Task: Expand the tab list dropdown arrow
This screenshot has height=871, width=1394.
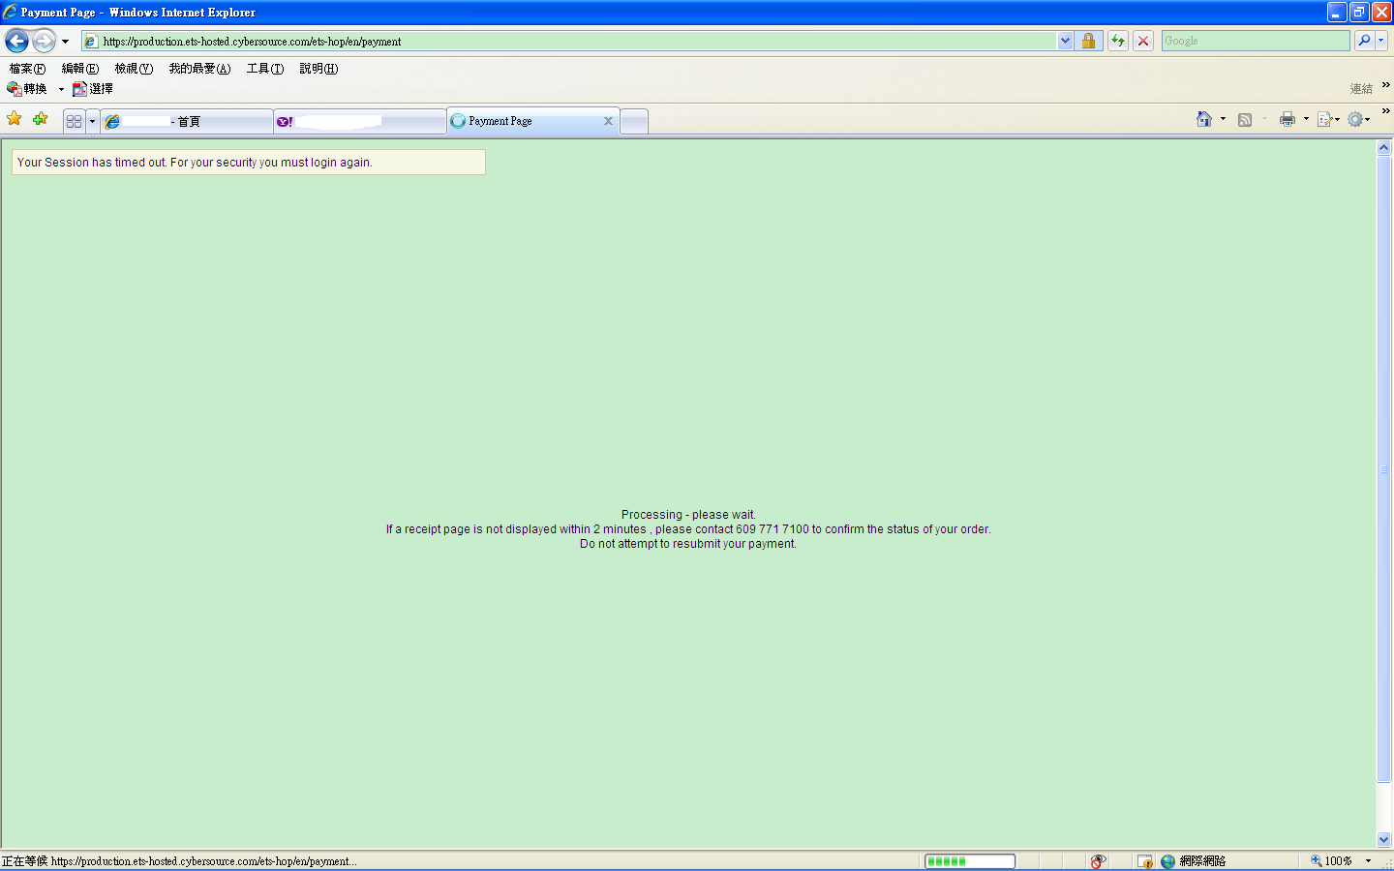Action: 92,122
